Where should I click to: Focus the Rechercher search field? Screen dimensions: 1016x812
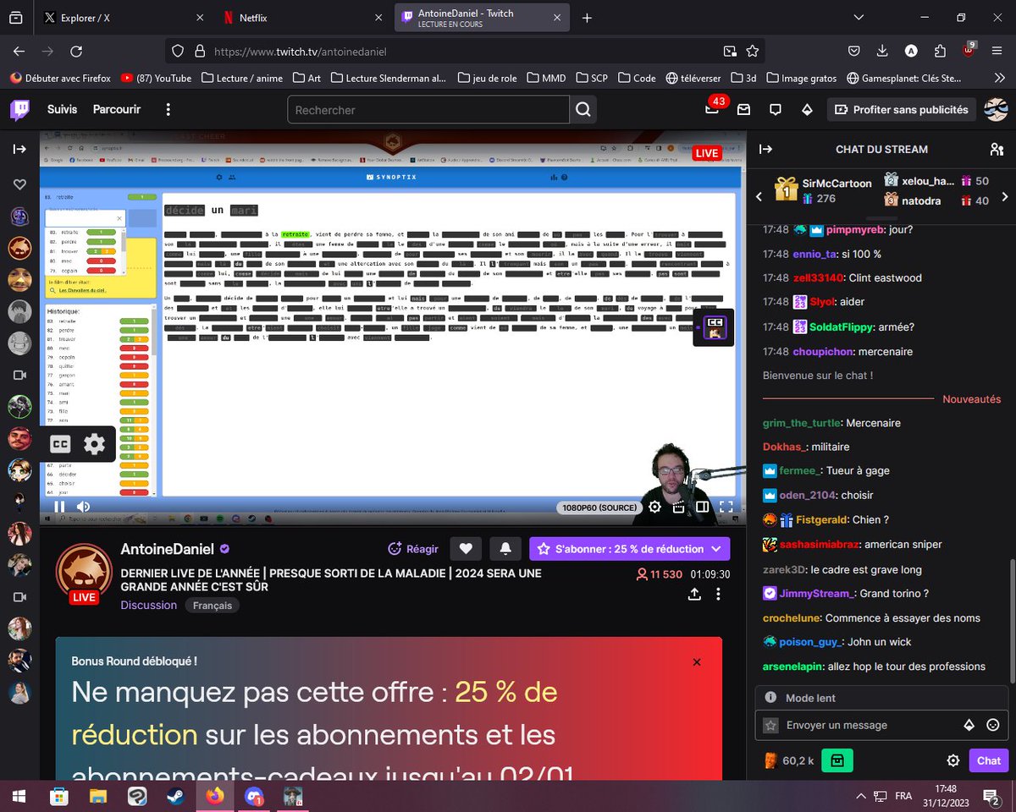428,110
